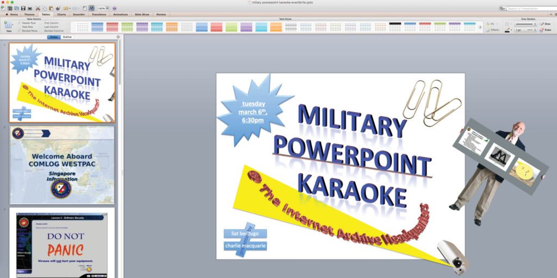The image size is (557, 278).
Task: Click the Save icon in the toolbar
Action: (x=22, y=8)
